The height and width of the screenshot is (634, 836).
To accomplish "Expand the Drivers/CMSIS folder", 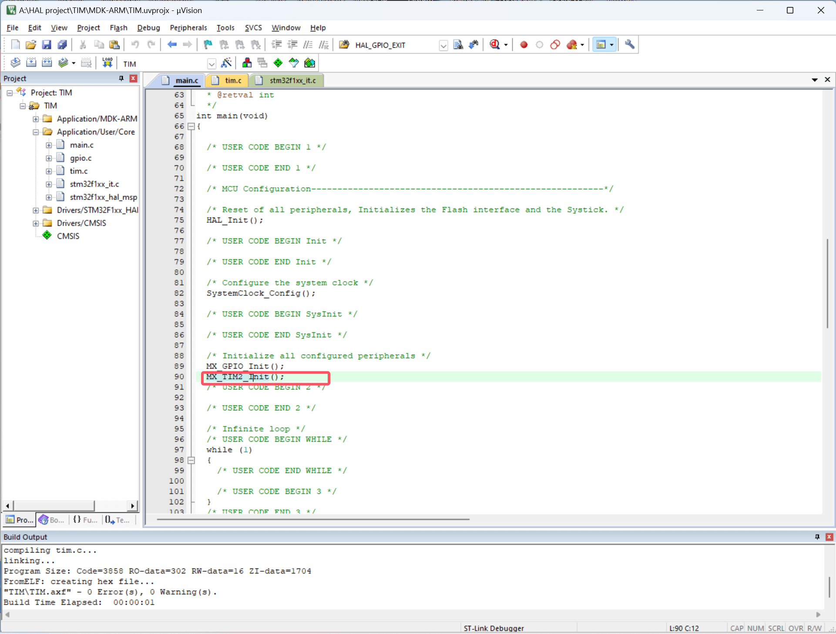I will 36,223.
